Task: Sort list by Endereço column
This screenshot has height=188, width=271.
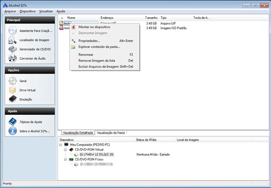Action: (x=119, y=18)
